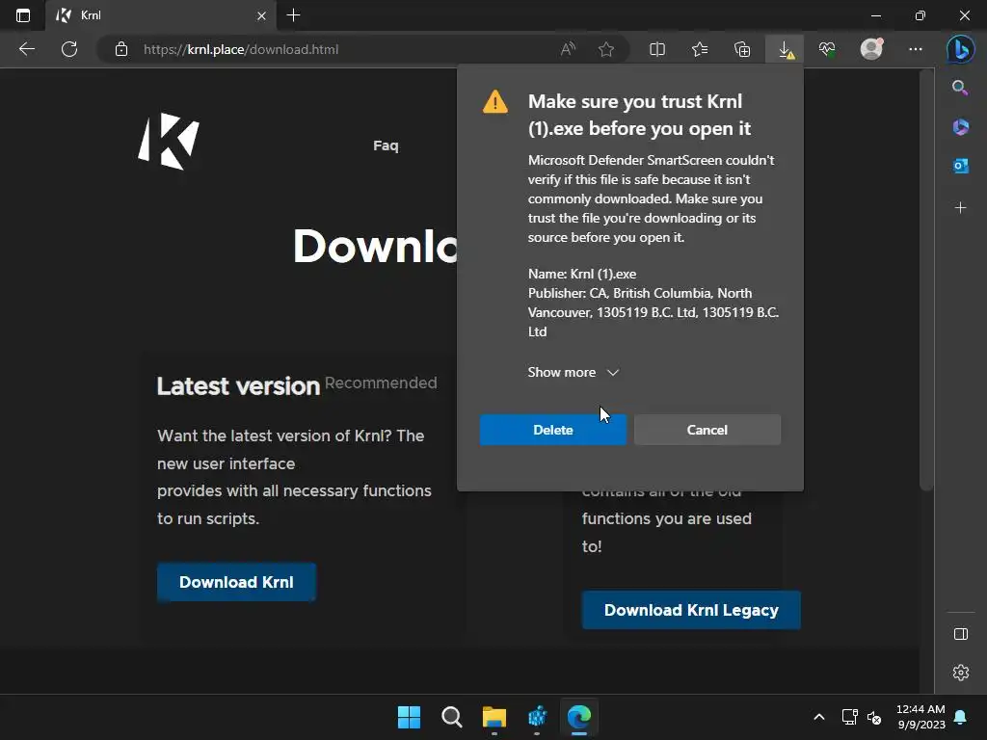987x740 pixels.
Task: Hide the sidebar panel icon
Action: tap(961, 634)
